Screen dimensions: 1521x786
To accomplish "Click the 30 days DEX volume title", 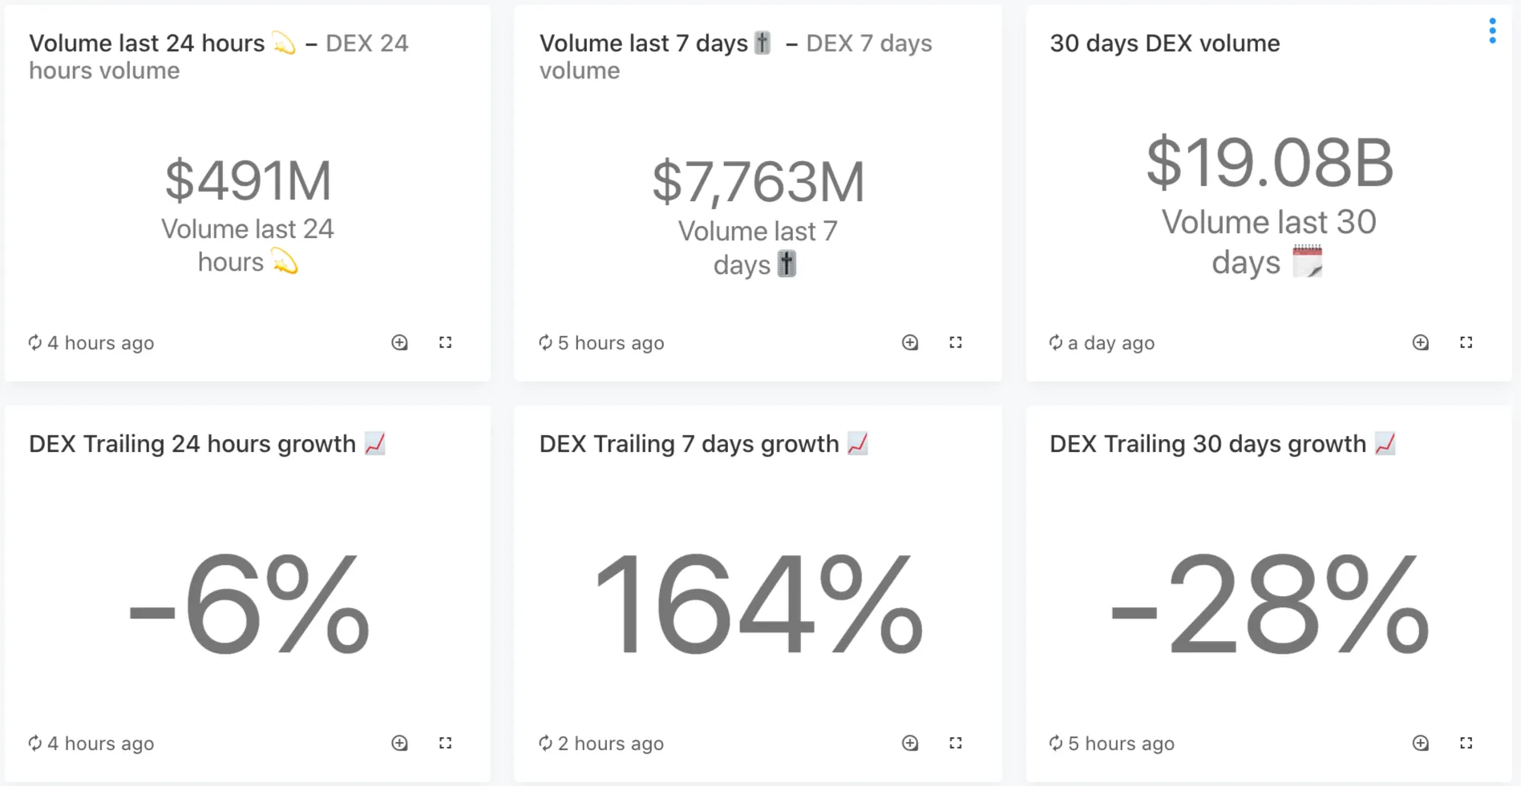I will [x=1164, y=43].
